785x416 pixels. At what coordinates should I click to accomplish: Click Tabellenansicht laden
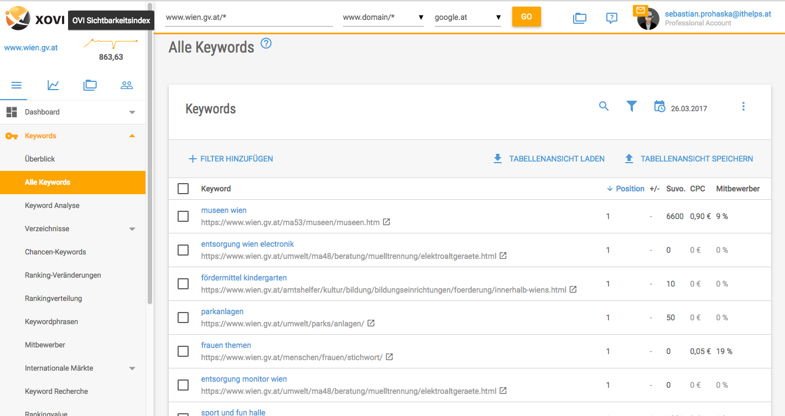click(x=549, y=159)
